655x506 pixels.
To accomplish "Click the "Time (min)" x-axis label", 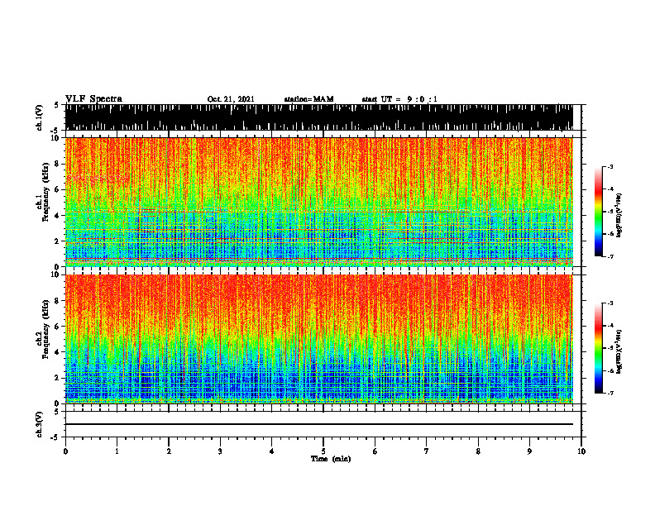I will click(331, 459).
